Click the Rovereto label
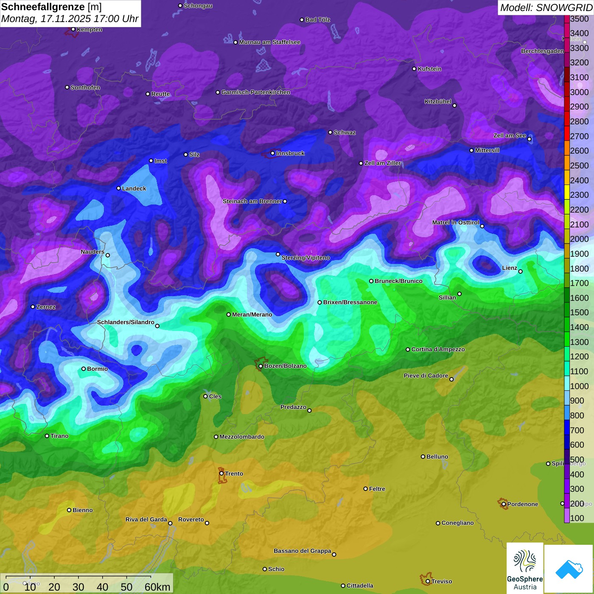The width and height of the screenshot is (594, 594). click(191, 519)
